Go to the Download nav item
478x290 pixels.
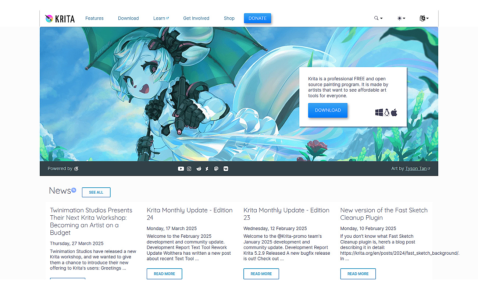coord(128,18)
